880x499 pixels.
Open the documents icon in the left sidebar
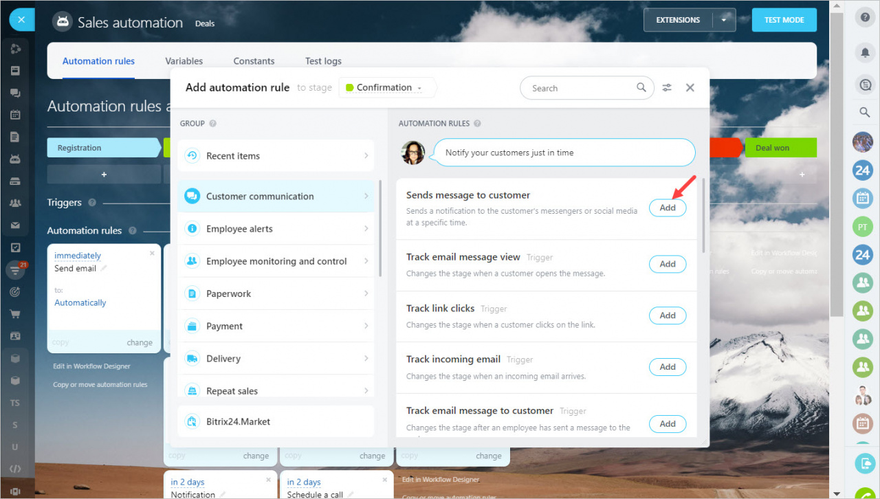click(x=15, y=137)
